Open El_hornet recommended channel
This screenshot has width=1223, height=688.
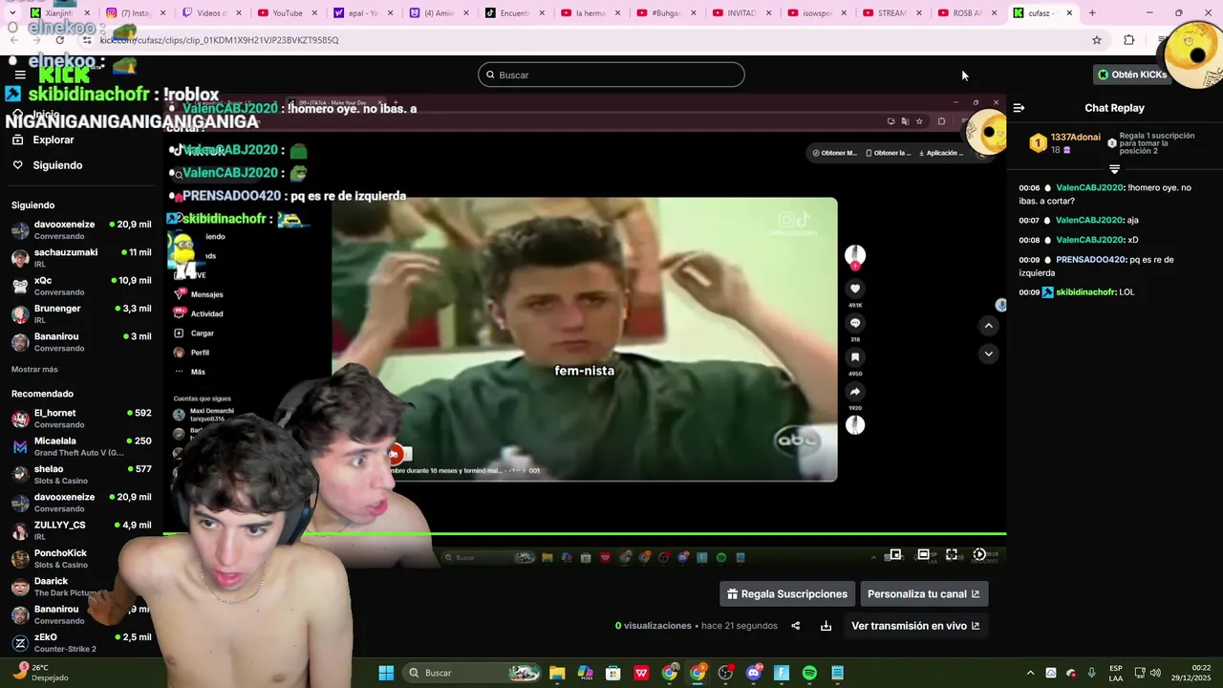pyautogui.click(x=81, y=419)
